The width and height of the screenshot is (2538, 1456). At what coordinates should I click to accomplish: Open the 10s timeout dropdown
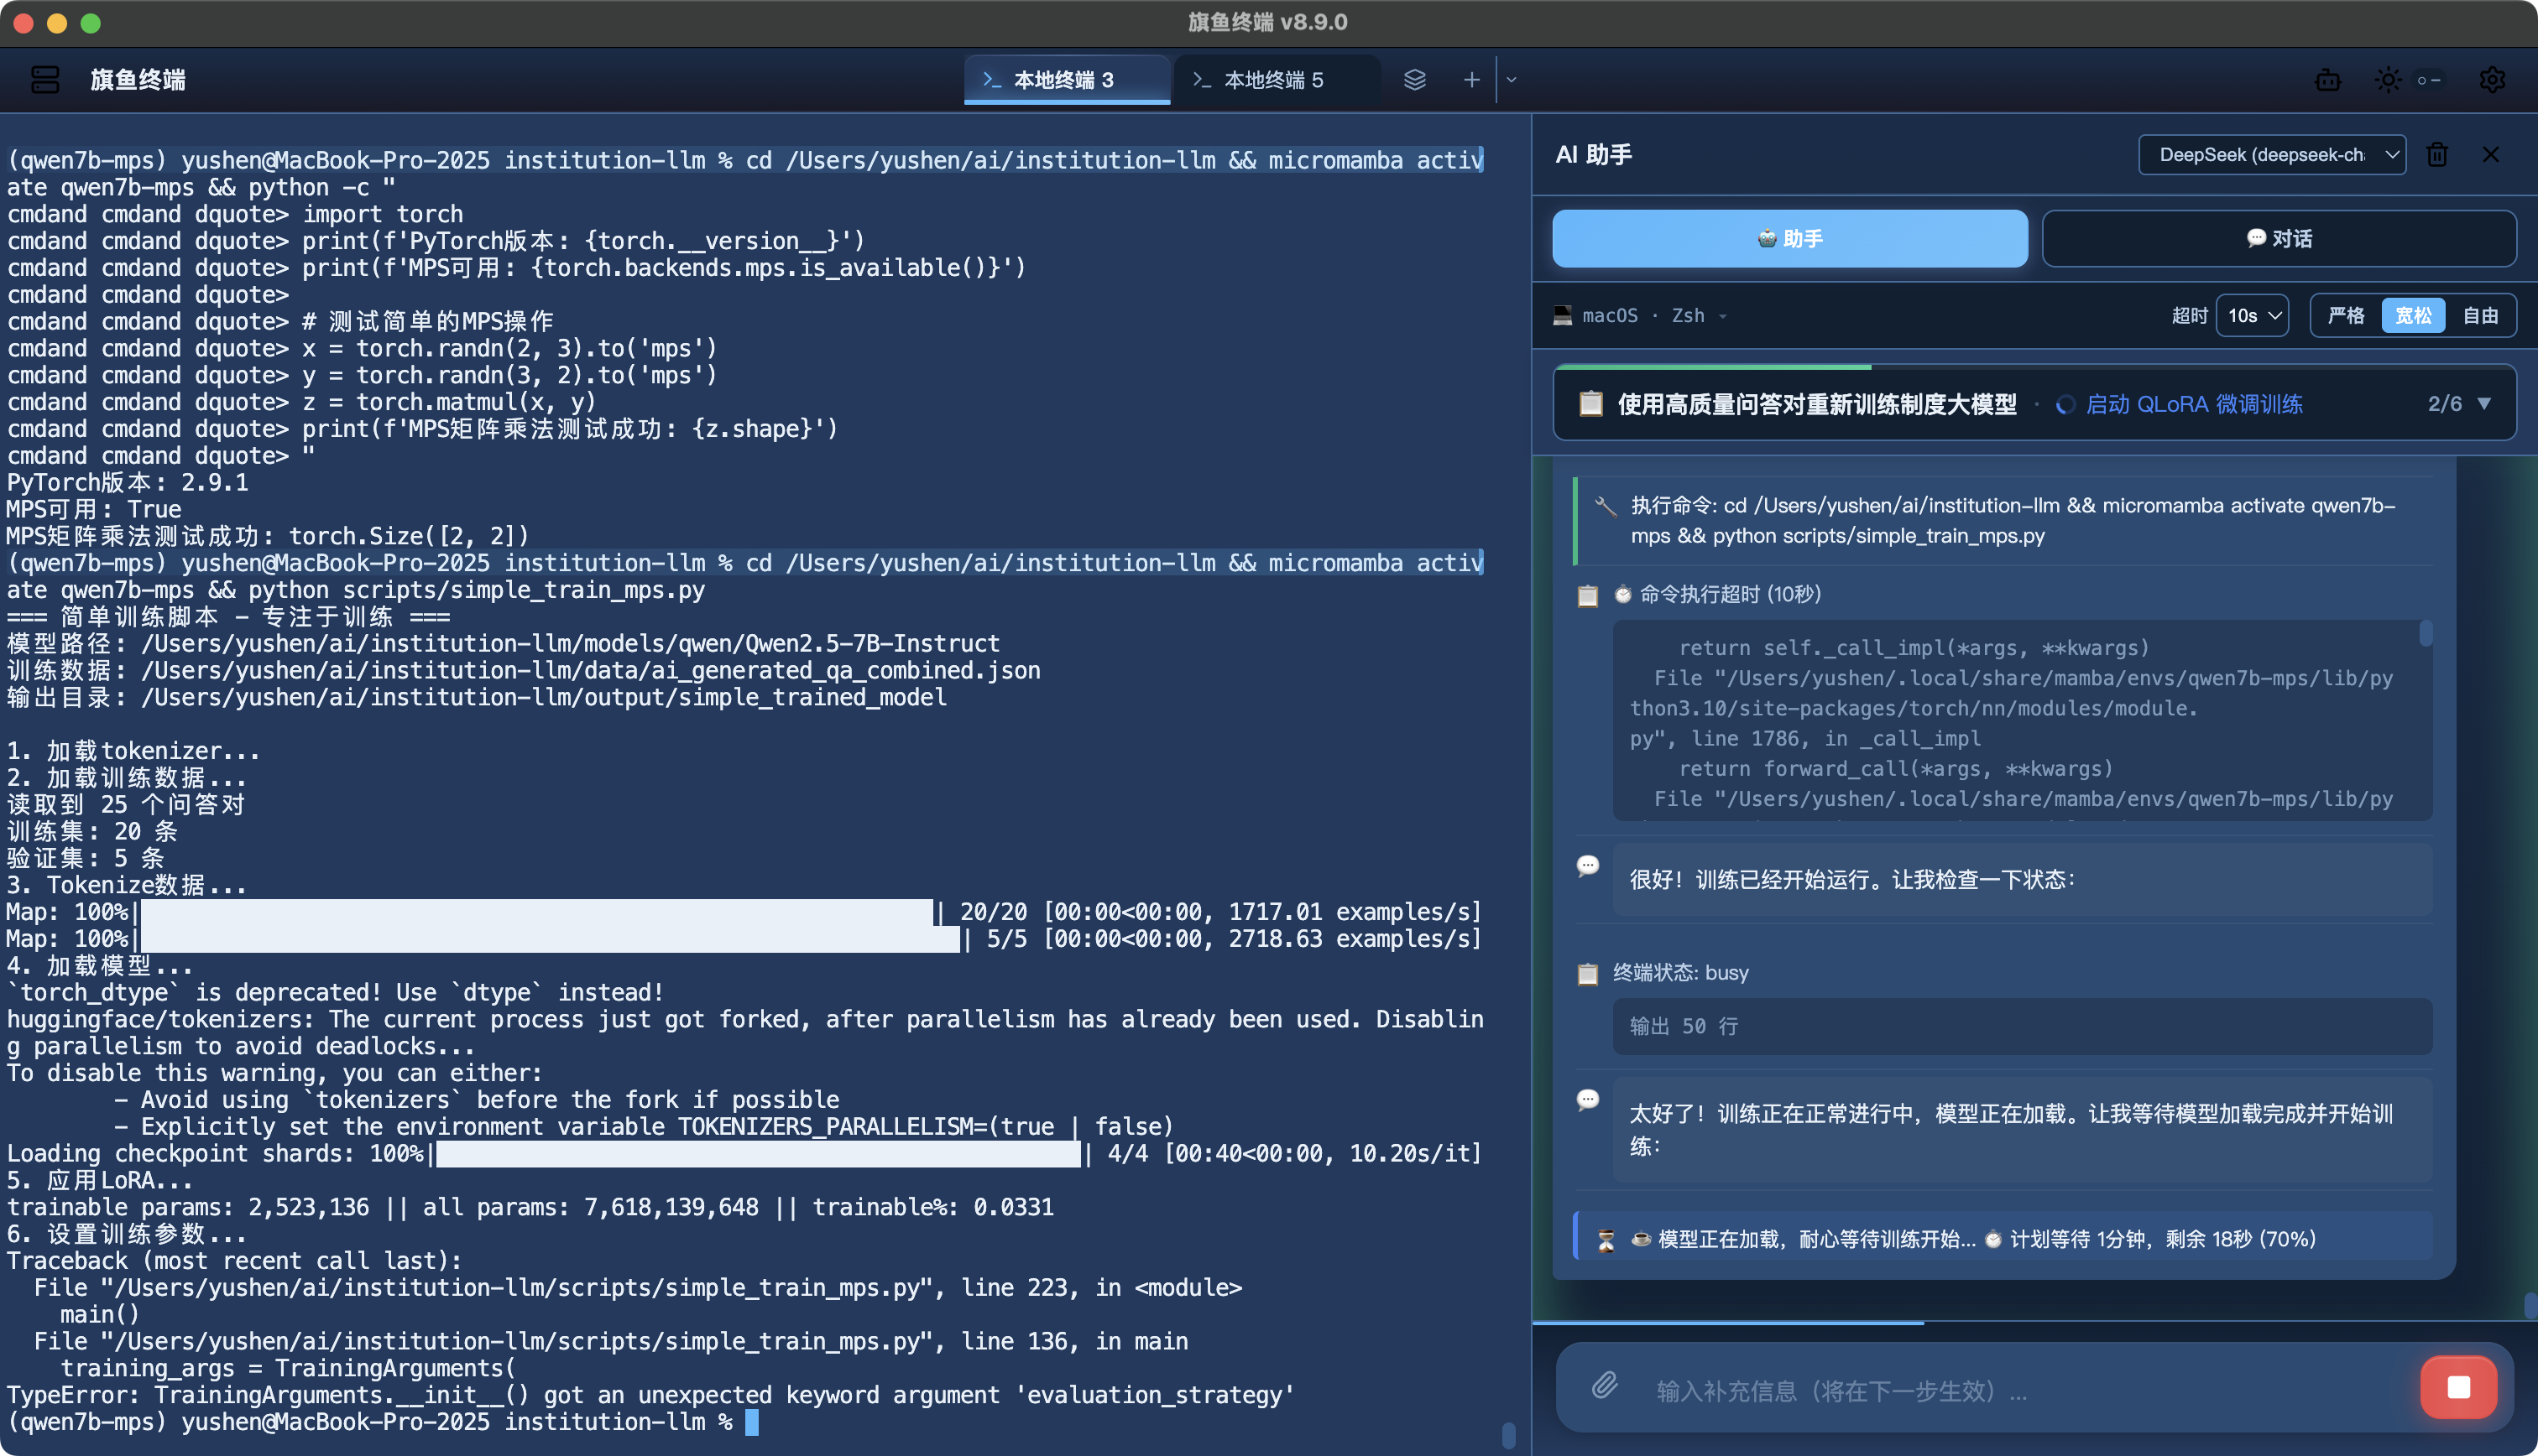pyautogui.click(x=2252, y=316)
